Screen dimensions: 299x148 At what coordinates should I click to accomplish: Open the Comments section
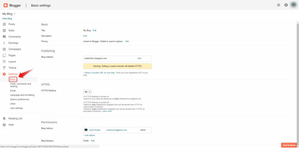click(15, 36)
